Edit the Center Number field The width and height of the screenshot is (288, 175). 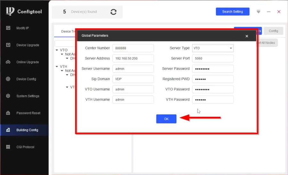pos(133,48)
